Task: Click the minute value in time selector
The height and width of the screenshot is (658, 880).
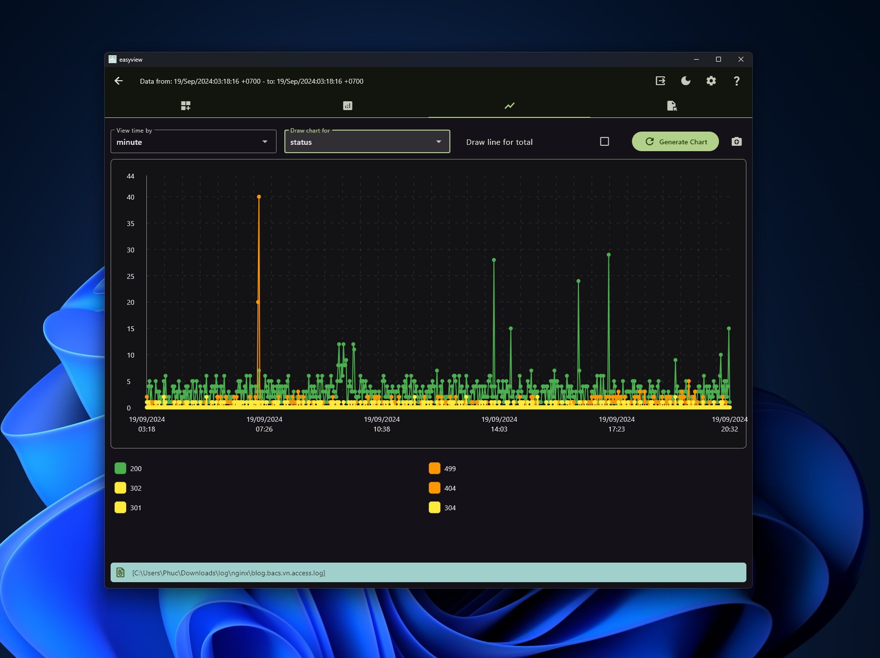Action: coord(129,142)
